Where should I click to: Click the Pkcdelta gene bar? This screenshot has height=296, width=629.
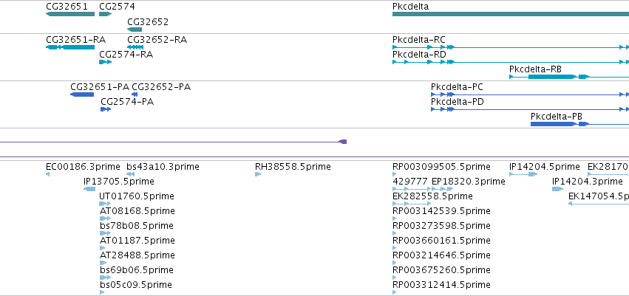coord(511,14)
